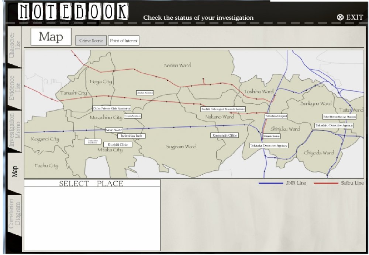Image resolution: width=369 pixels, height=255 pixels.
Task: Pick the Shinjuku Station marker
Action: [x=271, y=136]
